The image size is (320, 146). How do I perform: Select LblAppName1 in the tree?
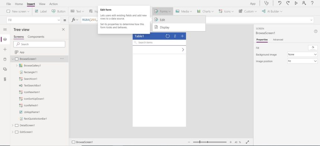click(32, 112)
